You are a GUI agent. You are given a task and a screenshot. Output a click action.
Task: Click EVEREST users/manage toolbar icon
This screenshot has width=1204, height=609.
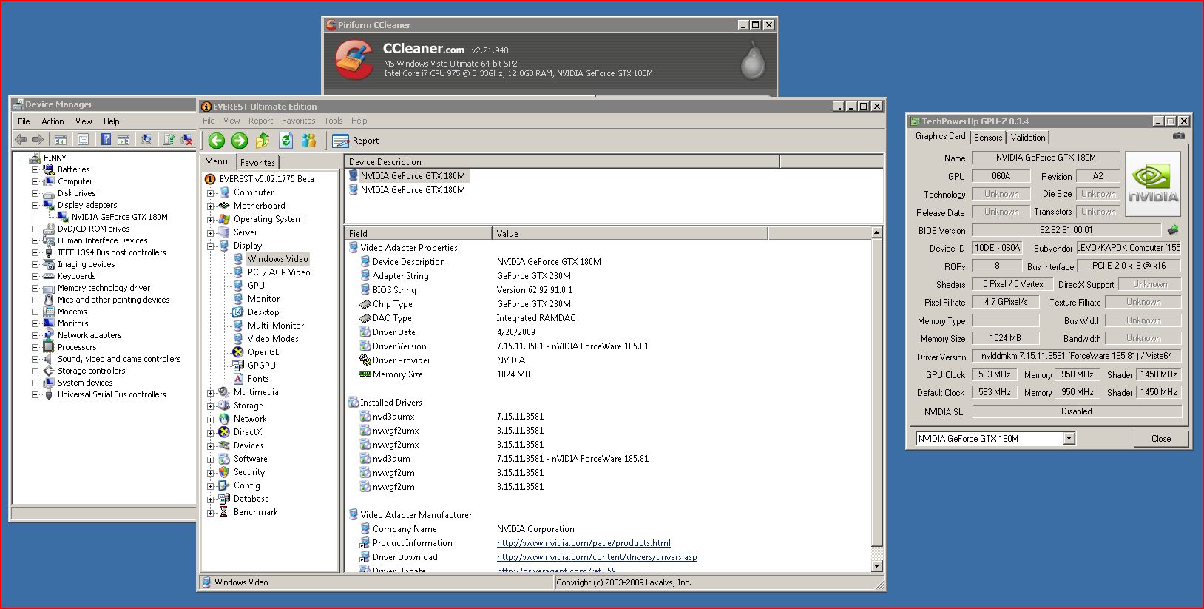click(x=309, y=141)
